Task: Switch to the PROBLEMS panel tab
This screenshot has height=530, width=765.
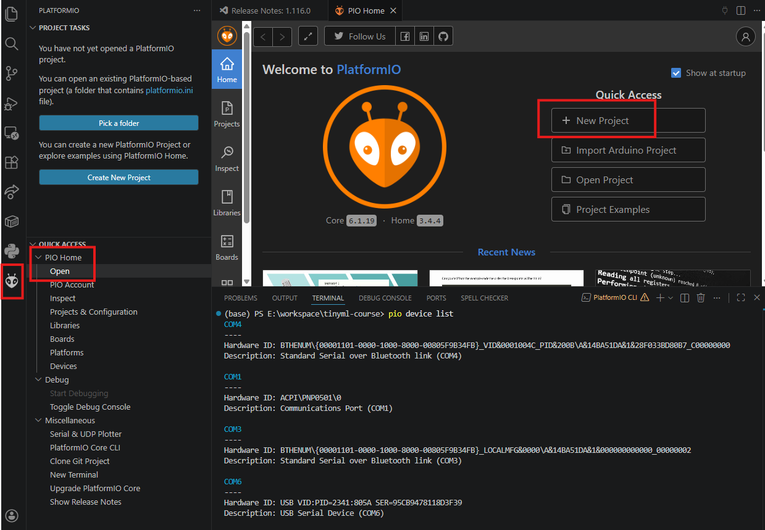Action: (241, 298)
